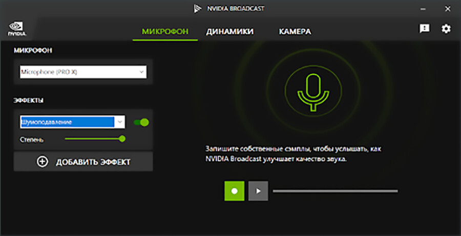Switch to the КАМЕРА tab
The height and width of the screenshot is (236, 461).
(295, 31)
